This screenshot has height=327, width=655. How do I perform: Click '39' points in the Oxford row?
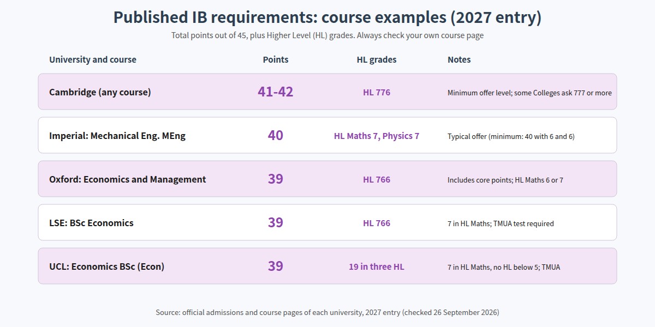coord(276,179)
